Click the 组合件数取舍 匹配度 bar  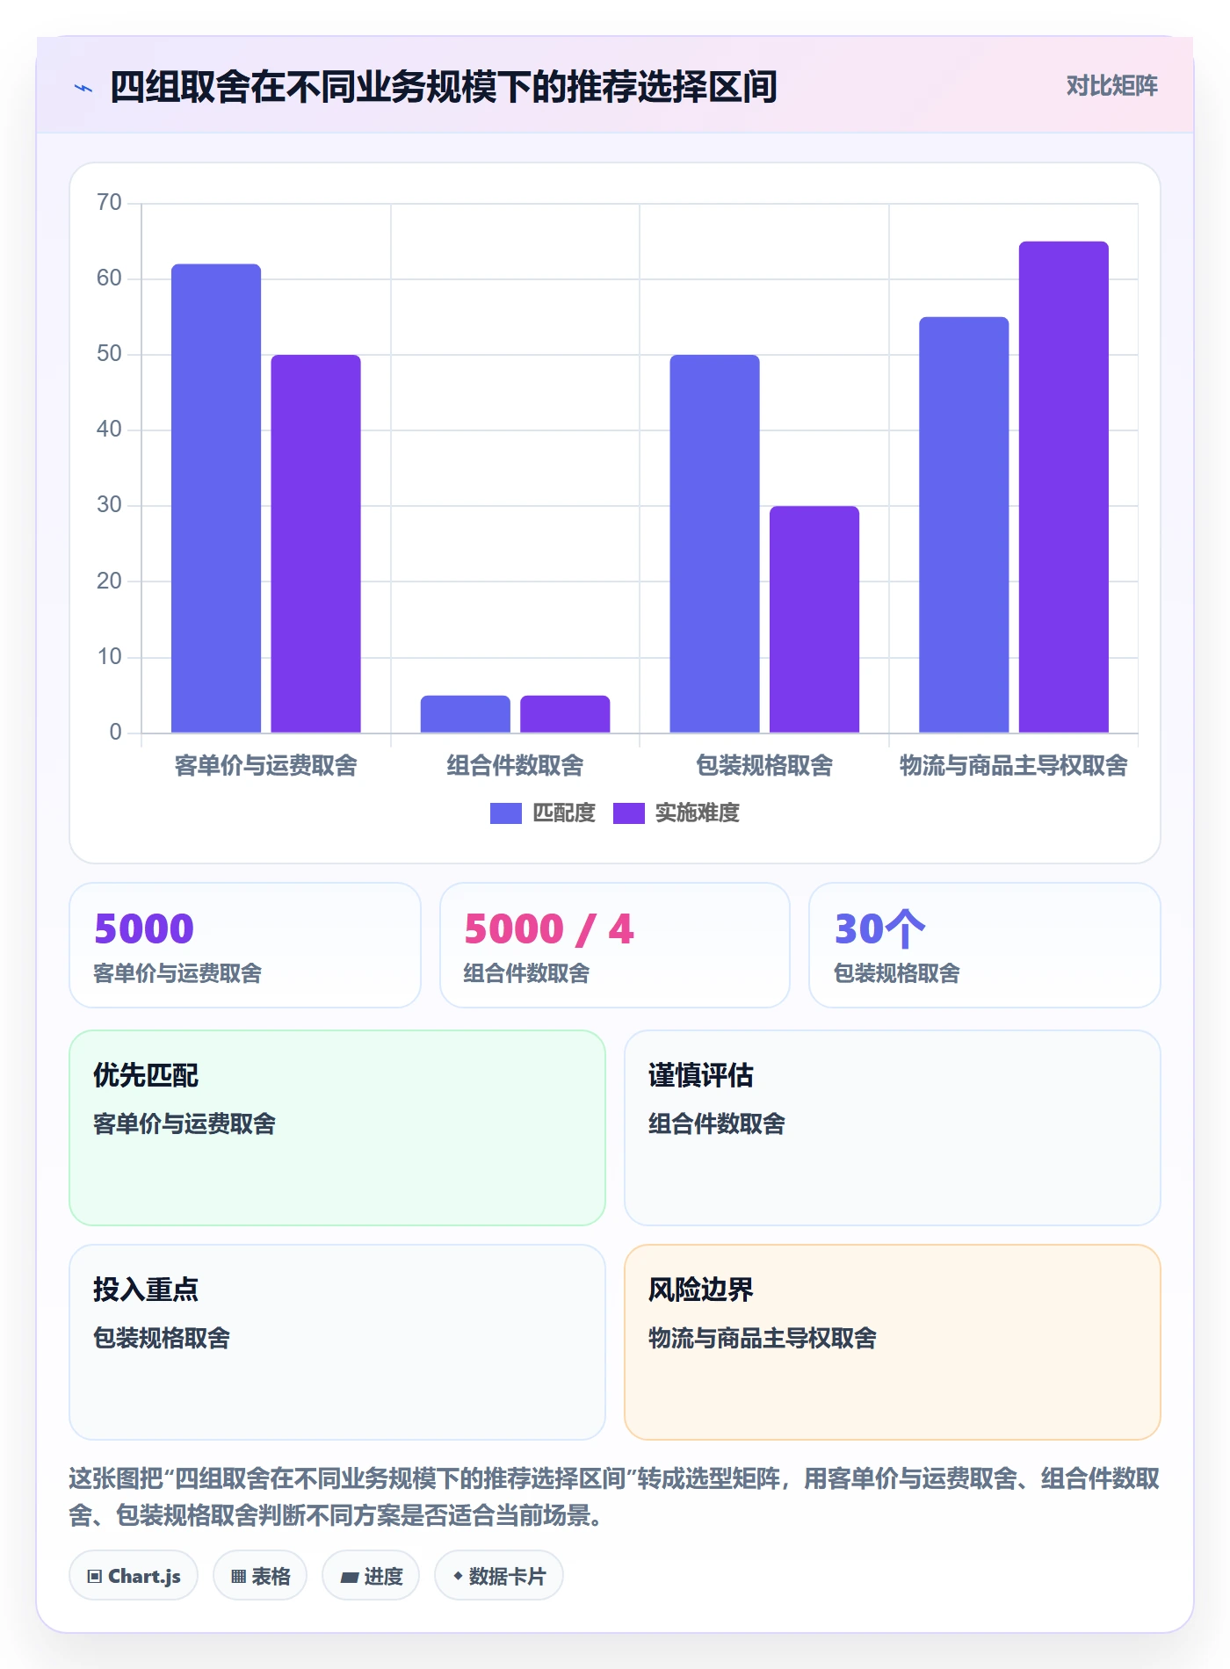pos(465,714)
